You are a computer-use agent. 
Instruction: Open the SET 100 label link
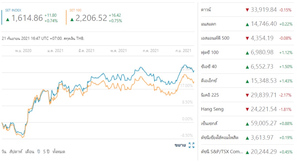(75, 10)
